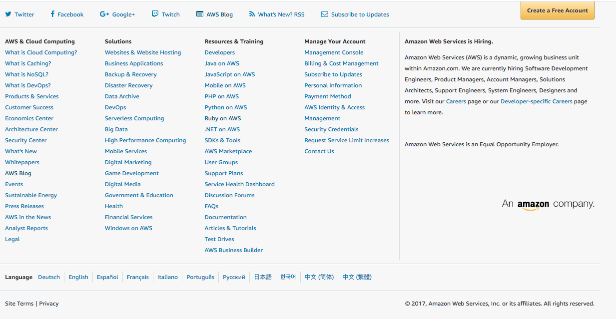Click the RSS feed icon
This screenshot has height=319, width=616.
pyautogui.click(x=252, y=14)
